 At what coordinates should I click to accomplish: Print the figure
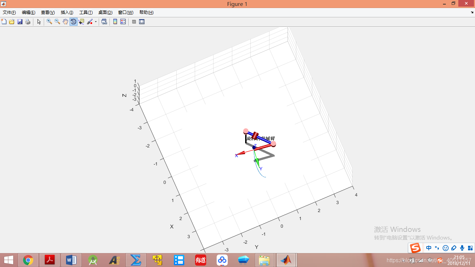pos(28,22)
